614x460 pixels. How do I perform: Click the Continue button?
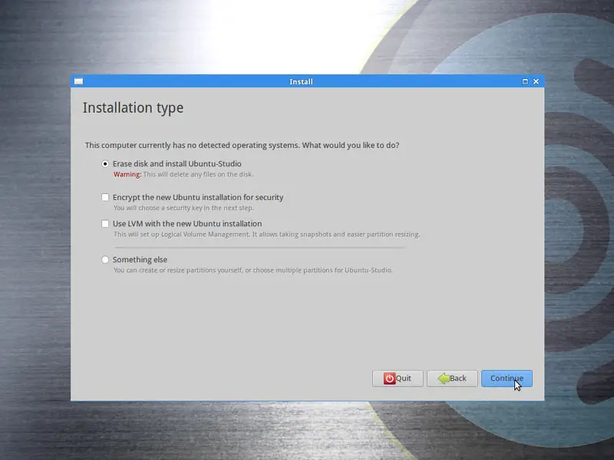(x=507, y=379)
